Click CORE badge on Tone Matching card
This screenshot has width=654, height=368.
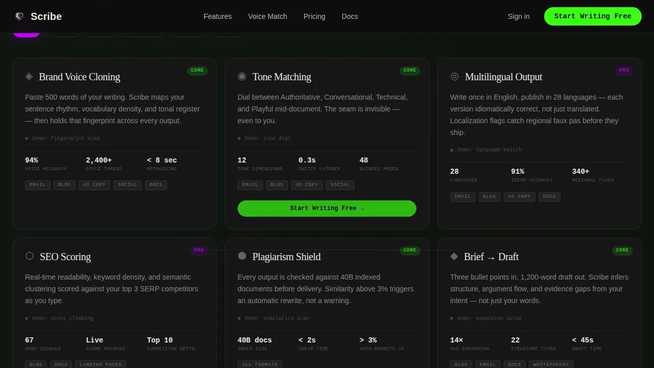[410, 71]
